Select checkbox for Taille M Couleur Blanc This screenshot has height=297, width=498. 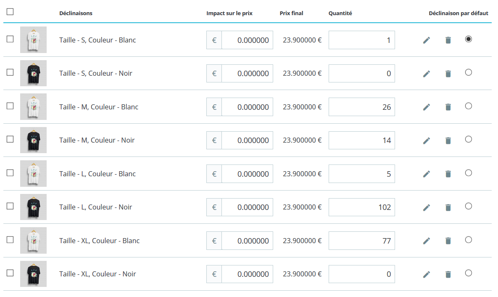(10, 106)
